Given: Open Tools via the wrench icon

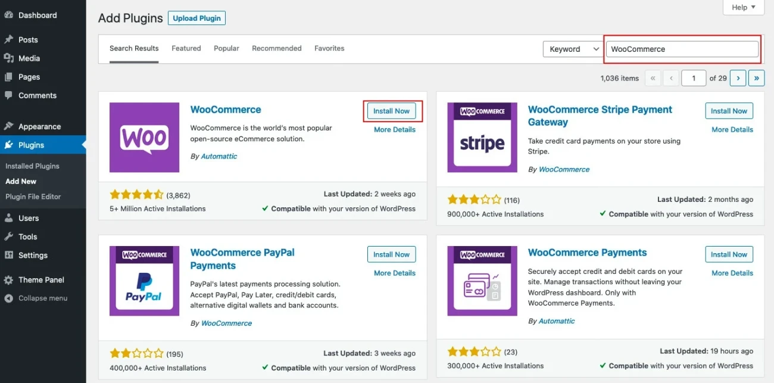Looking at the screenshot, I should [10, 236].
